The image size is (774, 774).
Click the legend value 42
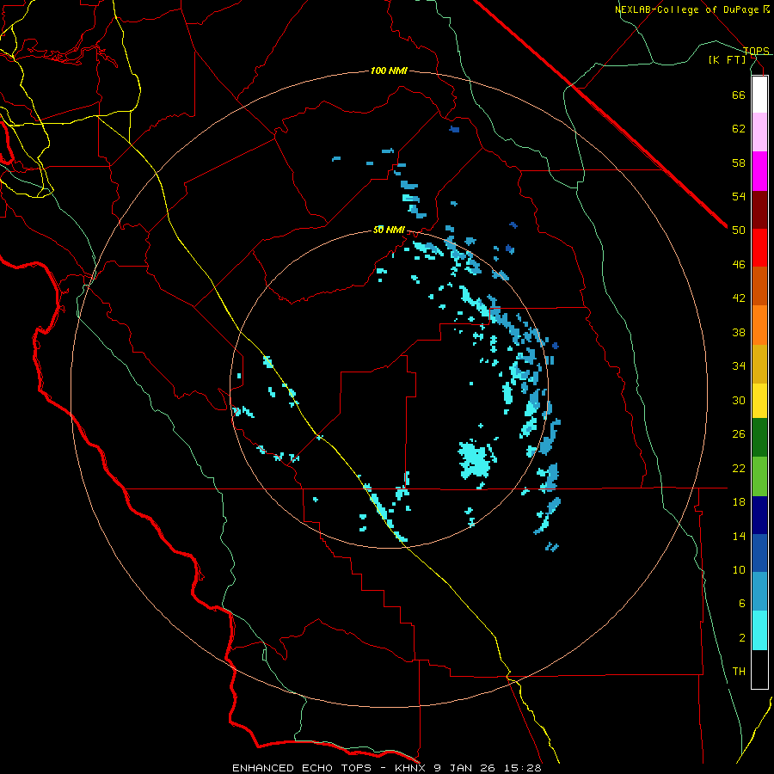pyautogui.click(x=739, y=298)
